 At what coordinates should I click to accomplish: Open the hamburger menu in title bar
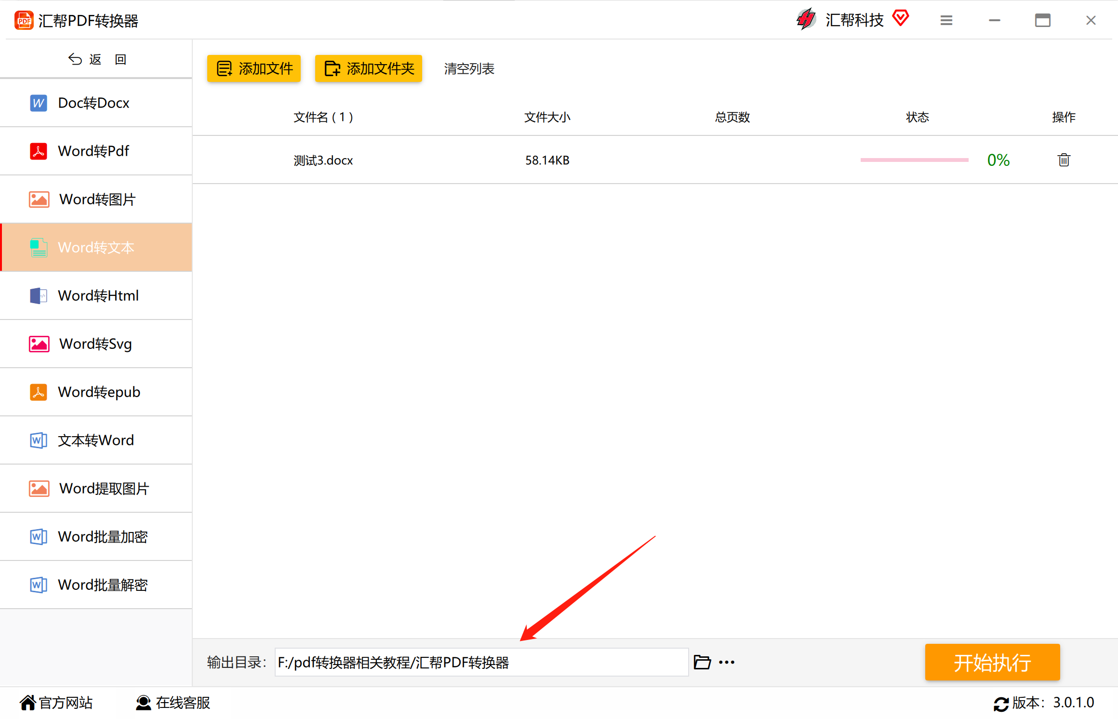946,20
